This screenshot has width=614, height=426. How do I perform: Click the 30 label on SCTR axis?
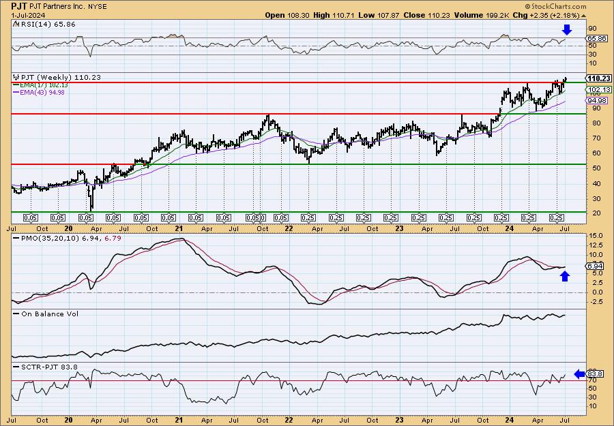pos(593,397)
